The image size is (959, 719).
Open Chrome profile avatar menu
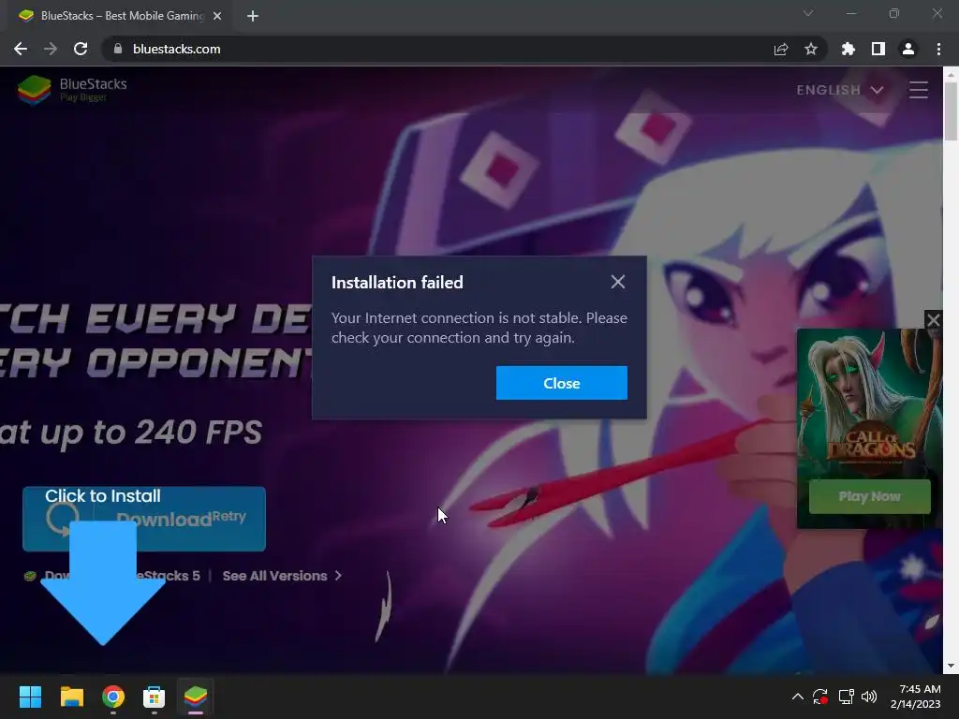tap(908, 49)
